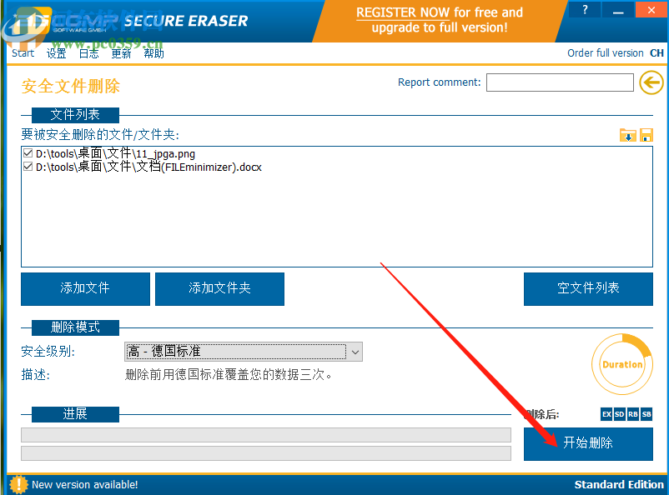Open the load file list folder icon

pos(628,134)
